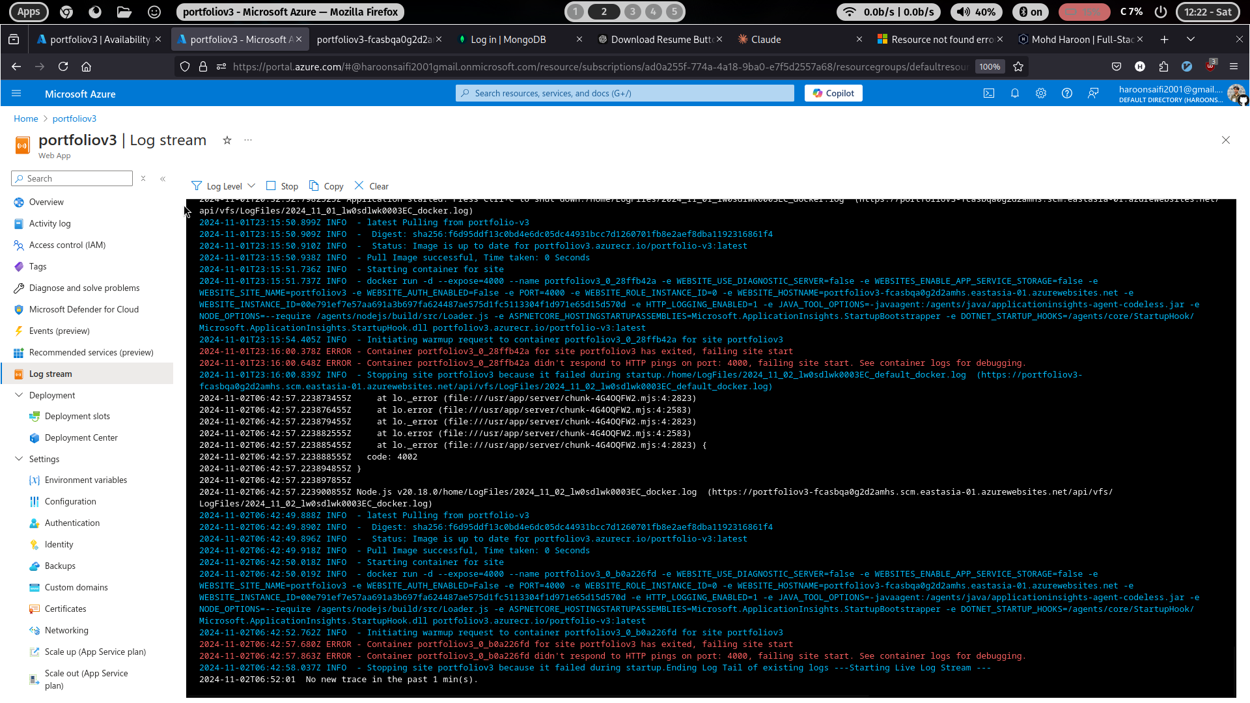Collapse the Settings section
Screen dimensions: 1250x703
pyautogui.click(x=19, y=459)
